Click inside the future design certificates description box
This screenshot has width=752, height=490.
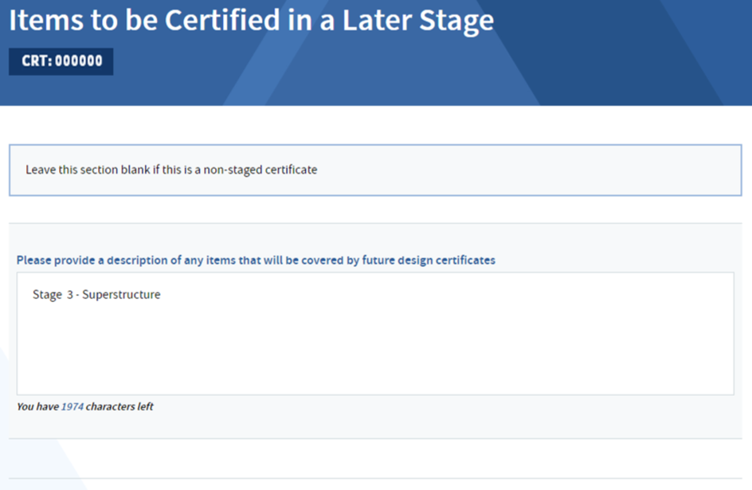tap(375, 334)
